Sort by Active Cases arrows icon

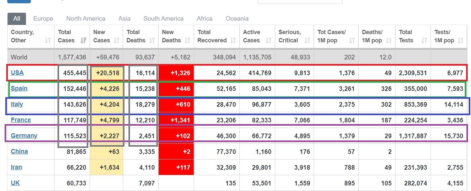tap(269, 40)
